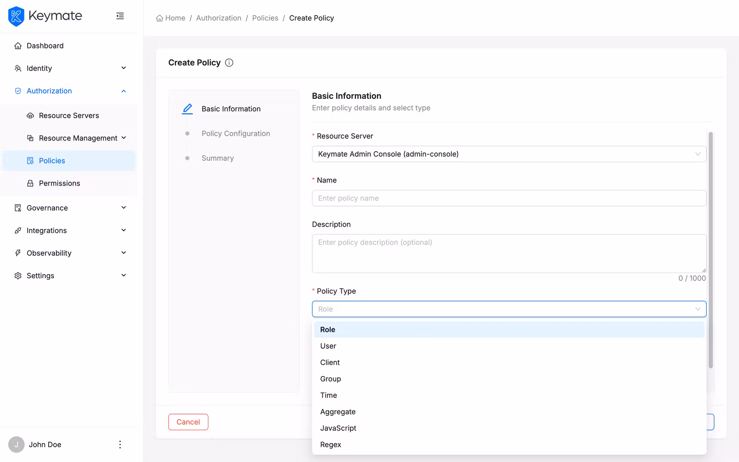The height and width of the screenshot is (462, 739).
Task: Click the pencil icon next to Basic Information
Action: click(187, 109)
